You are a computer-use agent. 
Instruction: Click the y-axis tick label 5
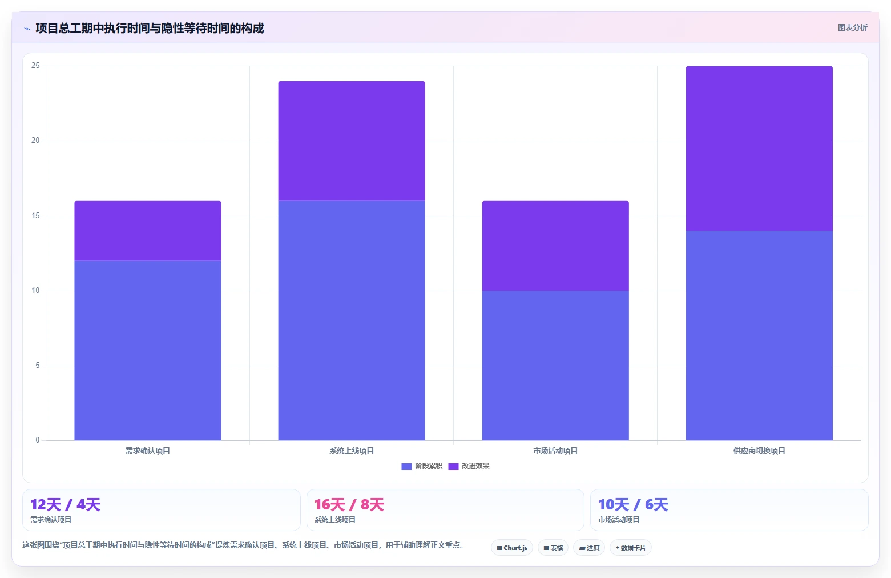(38, 366)
